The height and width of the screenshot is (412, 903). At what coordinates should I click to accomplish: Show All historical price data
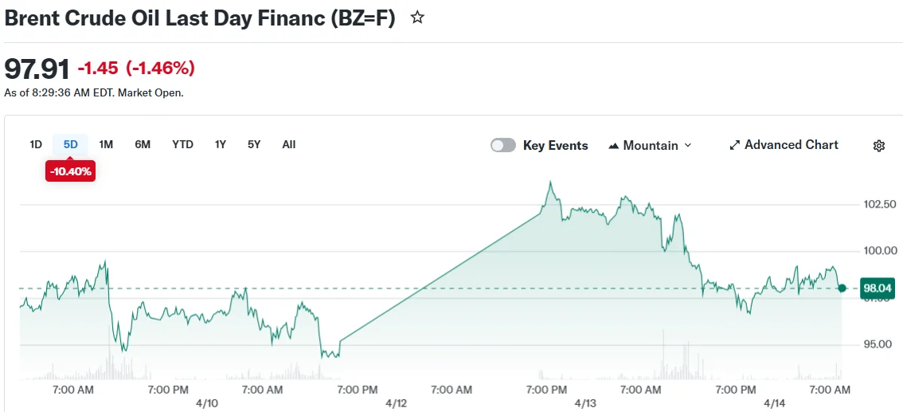pos(288,144)
